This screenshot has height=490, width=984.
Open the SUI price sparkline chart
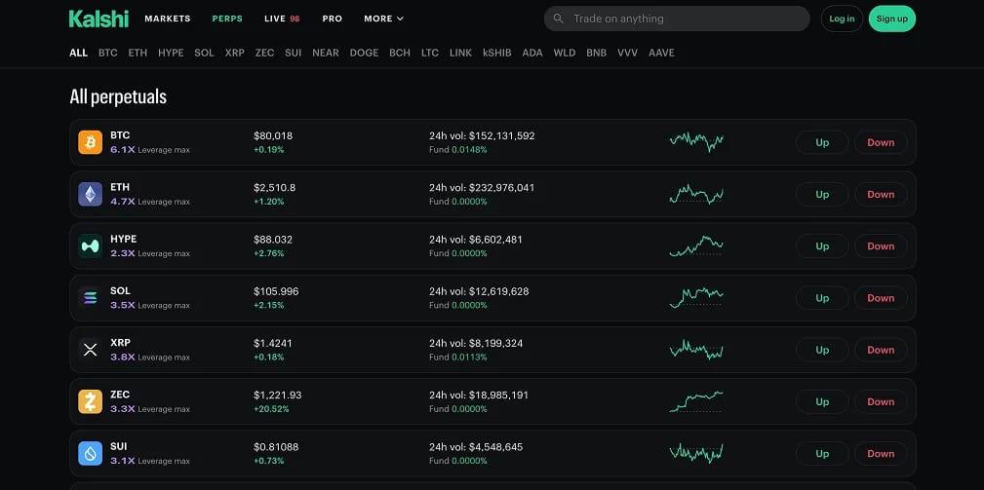pos(696,453)
